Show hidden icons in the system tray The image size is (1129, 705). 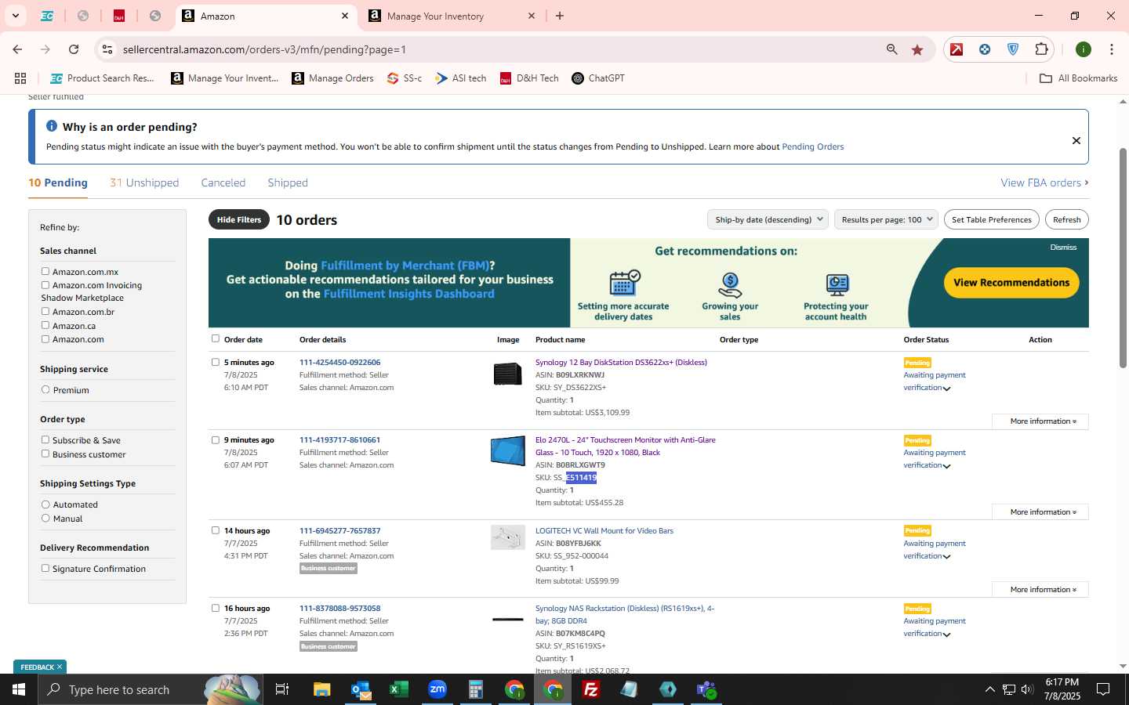point(989,689)
